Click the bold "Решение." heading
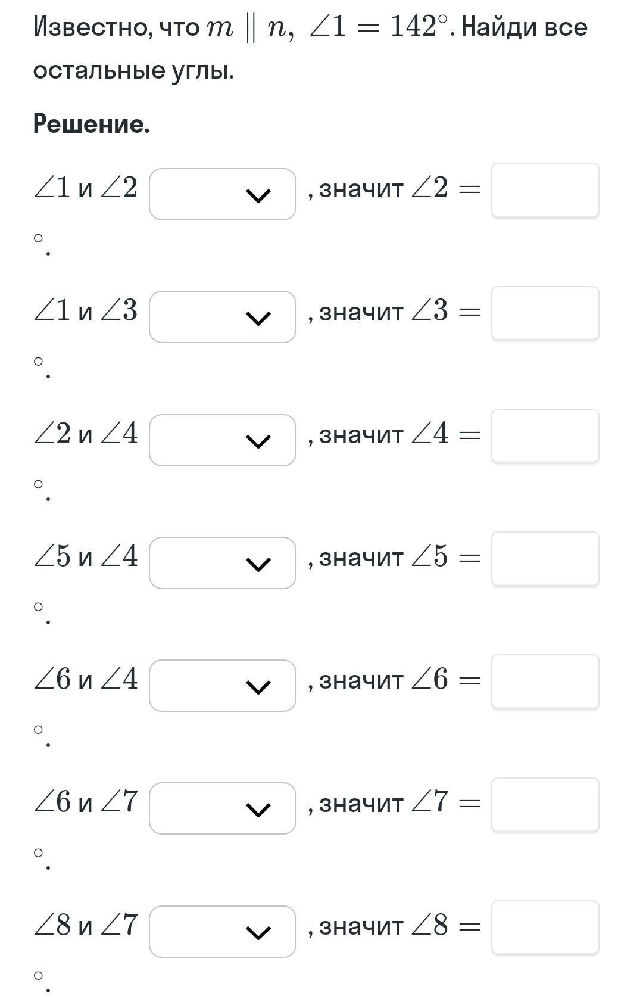The height and width of the screenshot is (1002, 643). click(x=91, y=124)
